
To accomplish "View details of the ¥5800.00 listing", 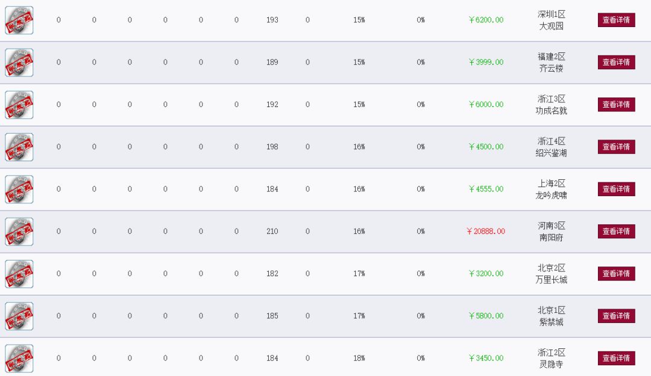I will 616,316.
